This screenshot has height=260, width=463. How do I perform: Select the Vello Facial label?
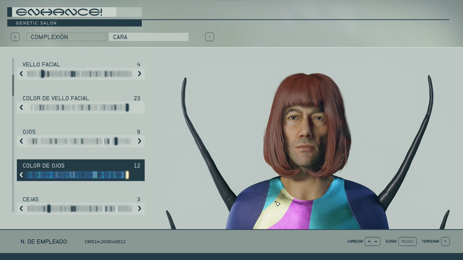coord(41,64)
